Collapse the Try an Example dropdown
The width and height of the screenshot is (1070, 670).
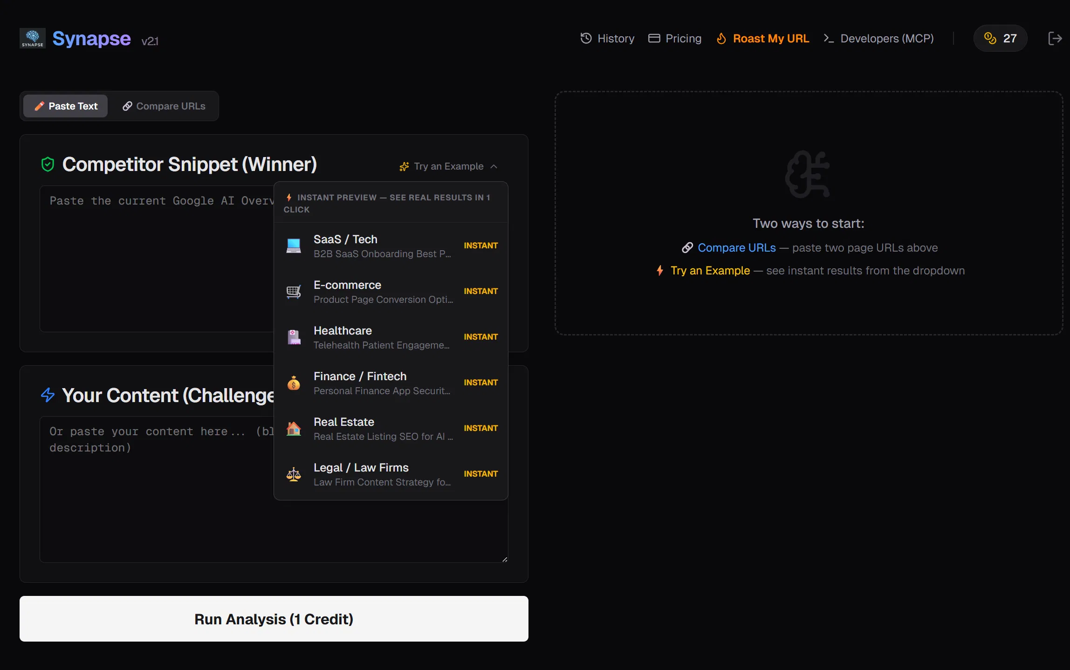pyautogui.click(x=494, y=166)
